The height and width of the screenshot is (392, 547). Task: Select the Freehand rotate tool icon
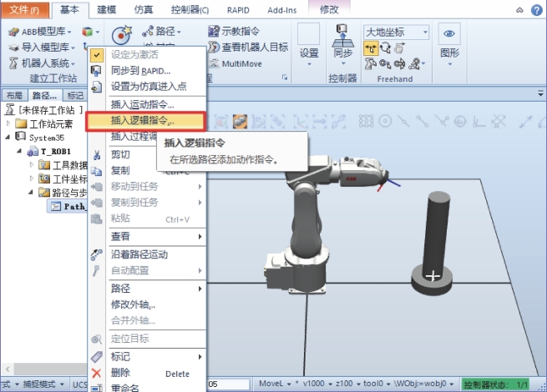385,48
